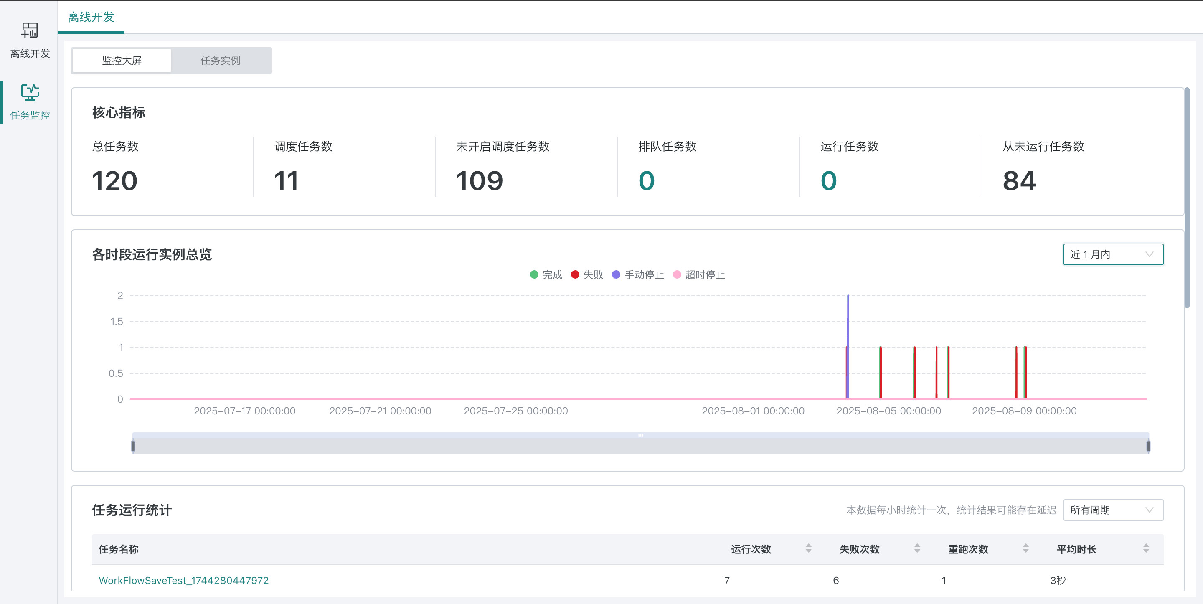Click the tall purple 手动停止 bar in chart
The image size is (1203, 604).
tap(848, 347)
